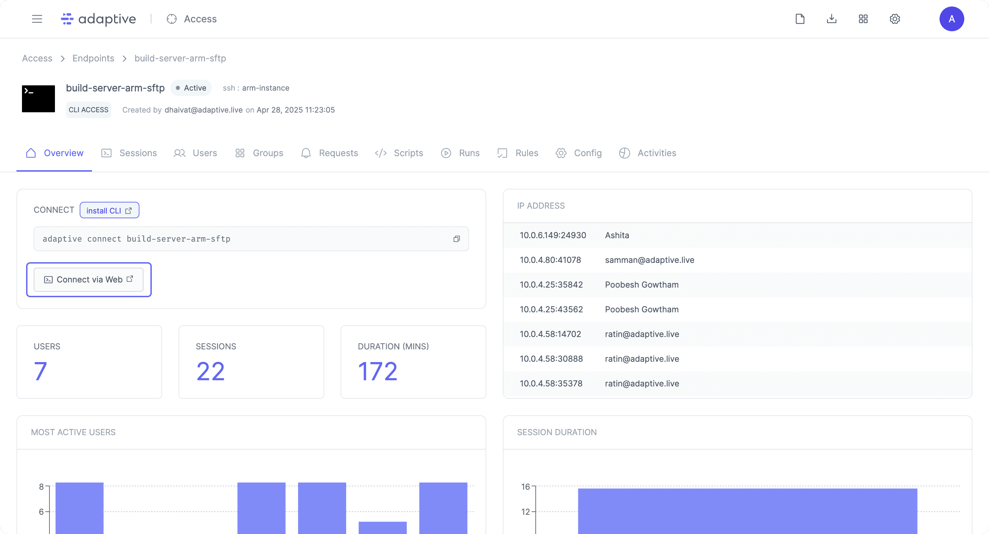Click the DURATION value 172
989x534 pixels.
(x=378, y=371)
